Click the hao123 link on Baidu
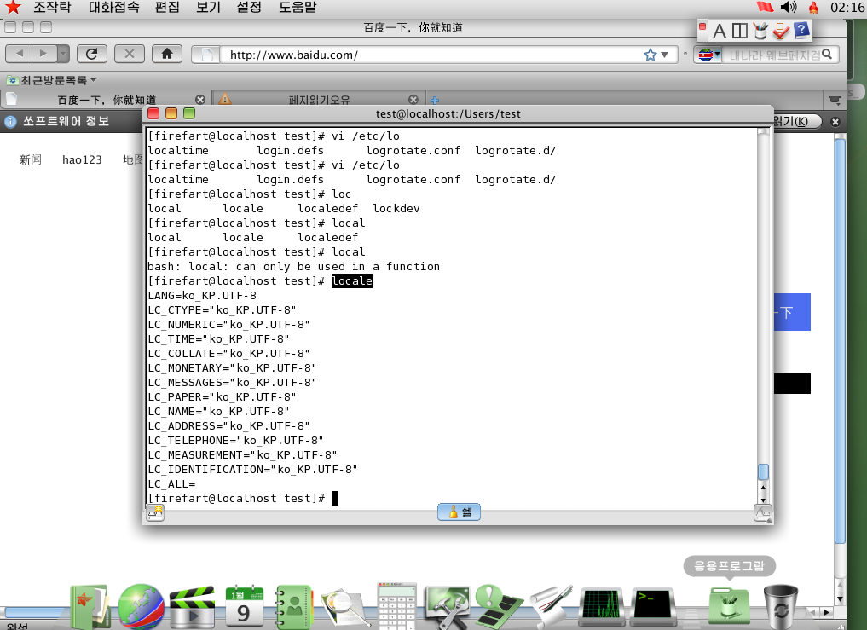 pos(82,159)
